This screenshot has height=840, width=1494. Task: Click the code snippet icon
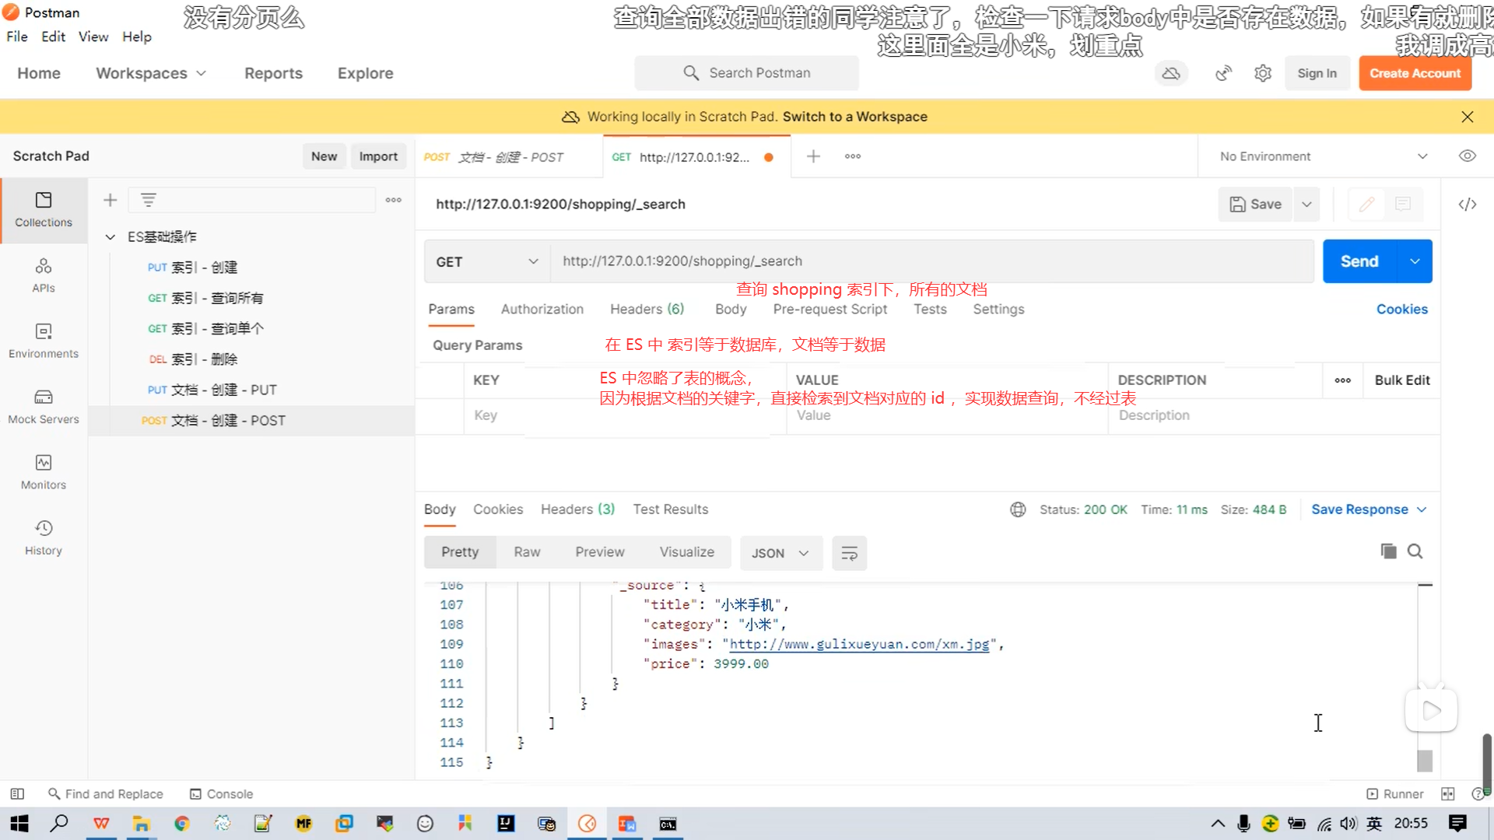tap(1467, 205)
